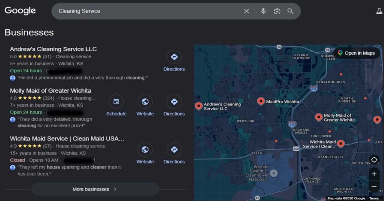This screenshot has height=201, width=384.
Task: Open Andrew's Cleaning Service LLC listing
Action: click(x=53, y=49)
